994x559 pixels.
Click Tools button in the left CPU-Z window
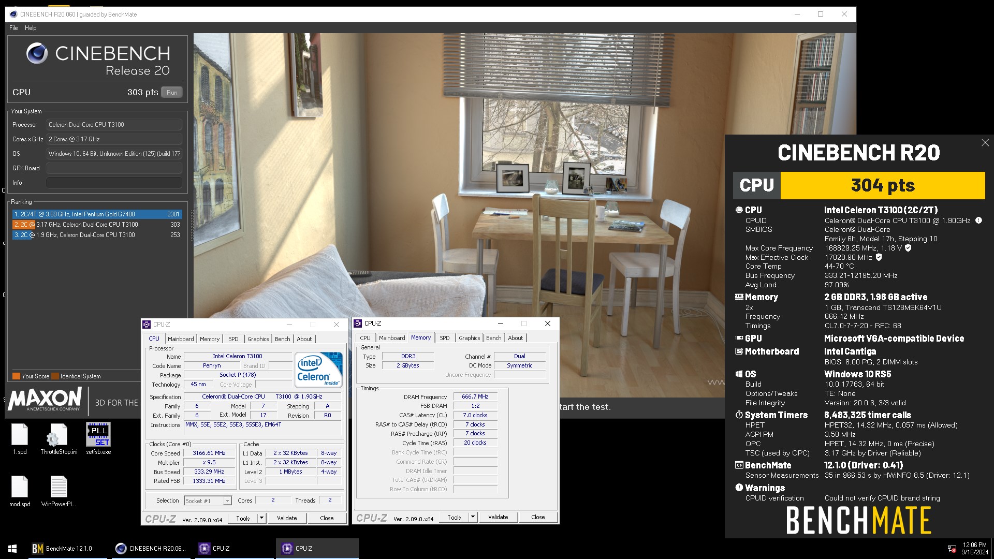[x=243, y=518]
